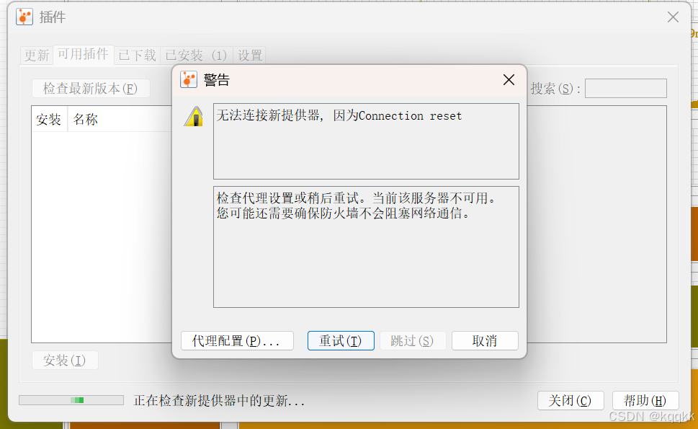Click the 重试(T) retry button
Screen dimensions: 698x429
341,341
